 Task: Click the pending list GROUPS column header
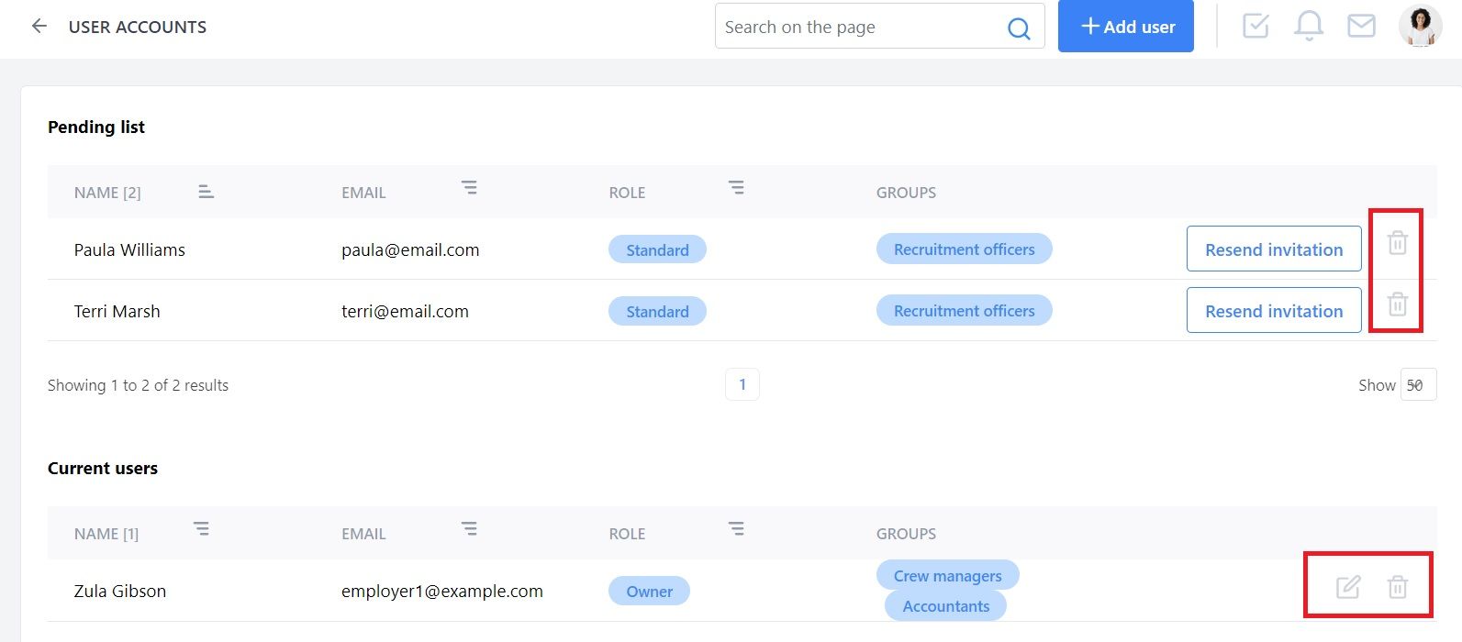906,193
